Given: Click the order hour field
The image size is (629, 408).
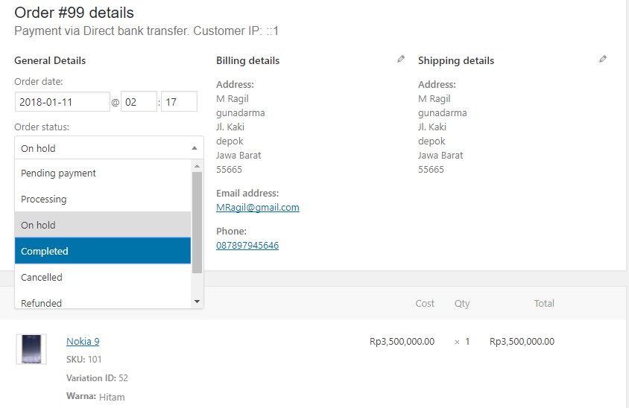Looking at the screenshot, I should click(139, 102).
